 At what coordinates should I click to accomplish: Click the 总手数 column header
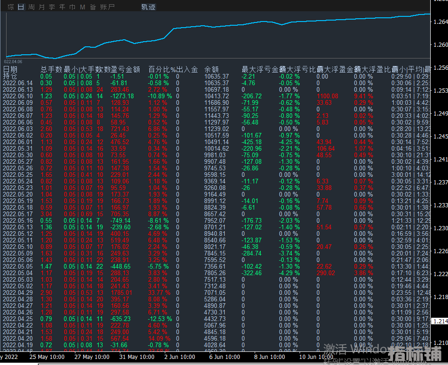point(51,69)
